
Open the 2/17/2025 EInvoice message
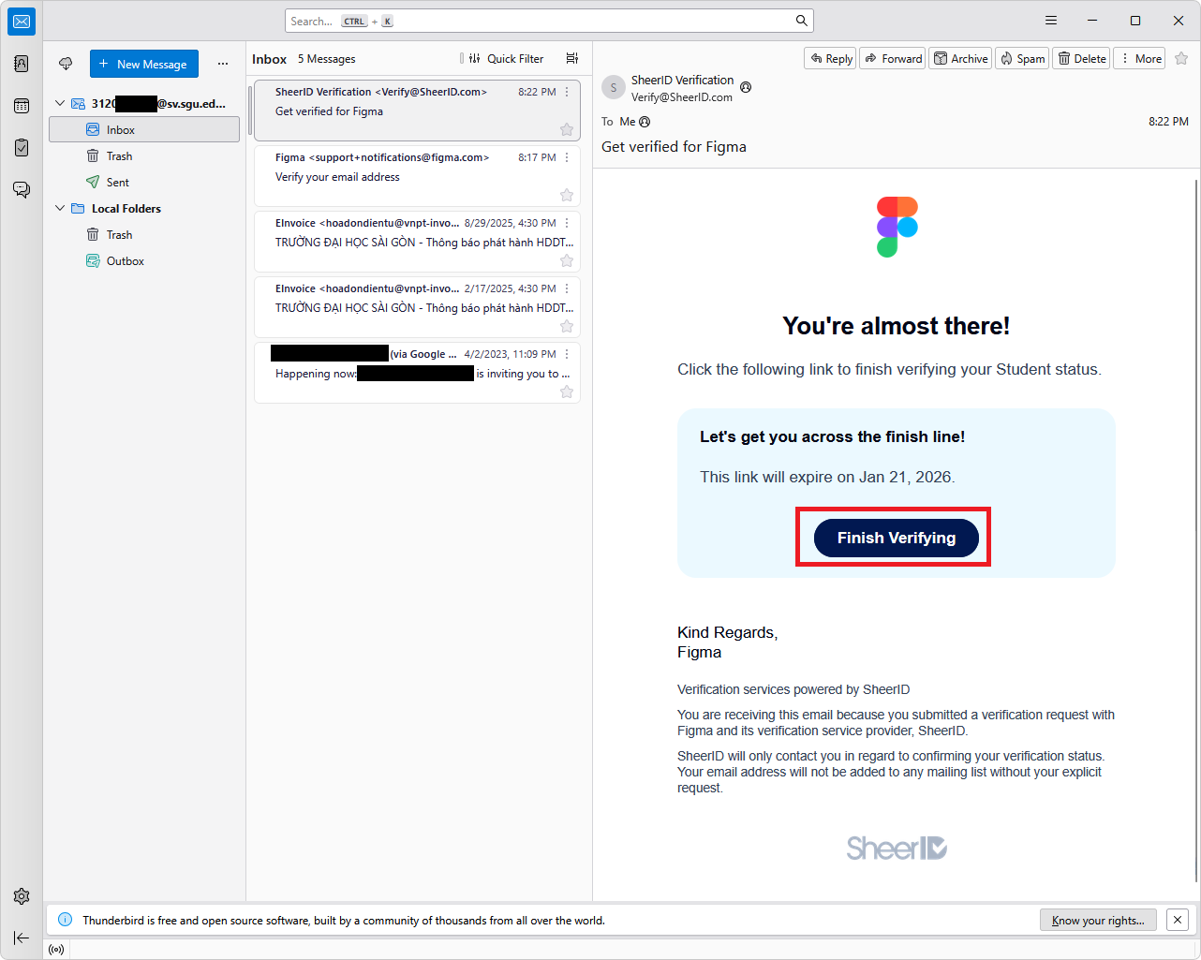(417, 306)
